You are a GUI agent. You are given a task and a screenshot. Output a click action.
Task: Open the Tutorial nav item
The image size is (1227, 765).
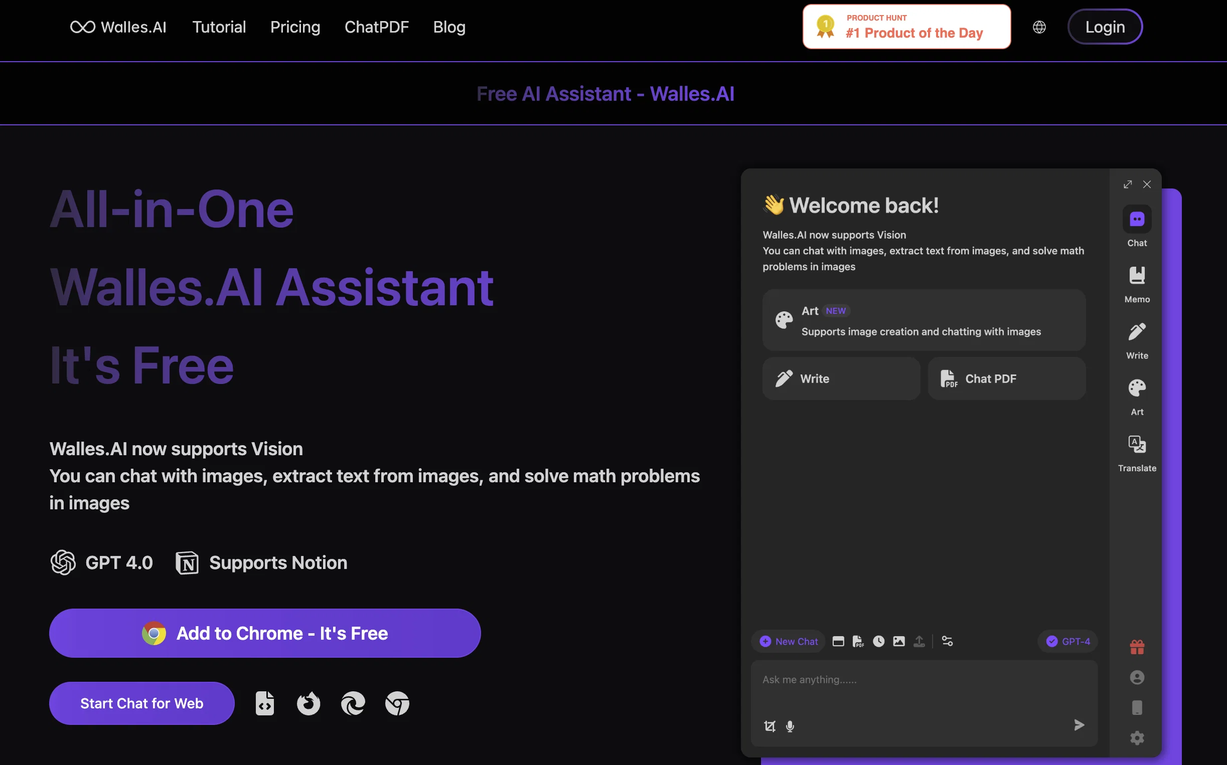point(219,27)
